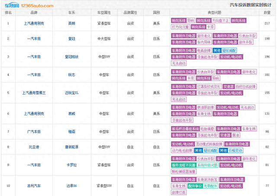The width and height of the screenshot is (277, 196).
Task: Open the 雅阁 car series link
Action: [71, 132]
